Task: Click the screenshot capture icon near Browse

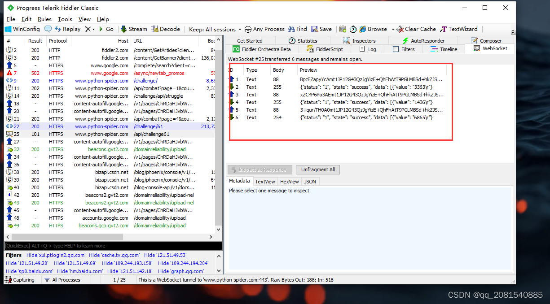Action: coord(342,29)
